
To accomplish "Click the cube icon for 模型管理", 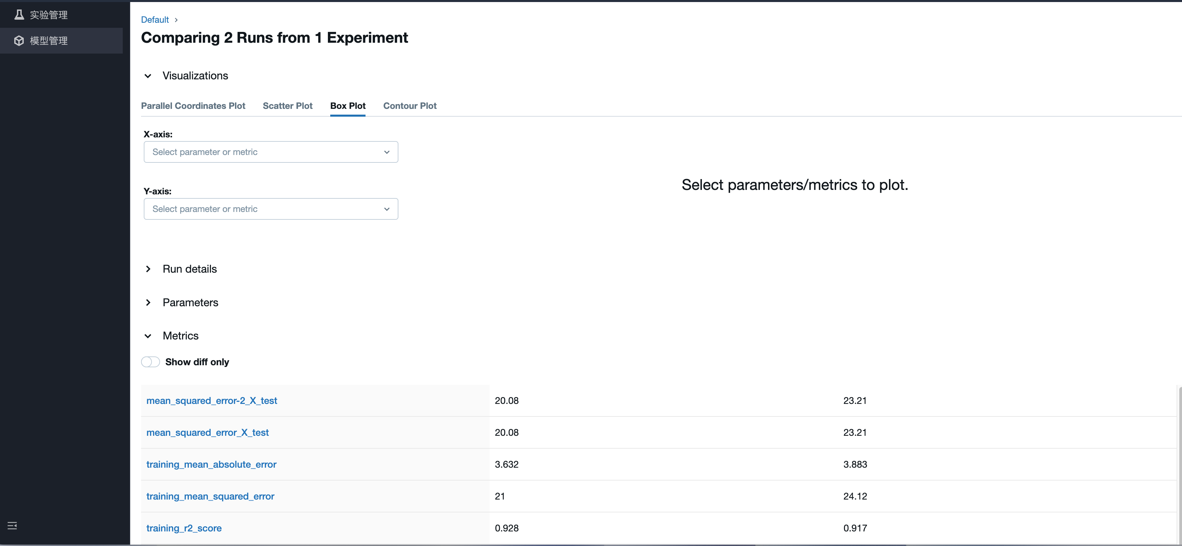I will point(19,41).
